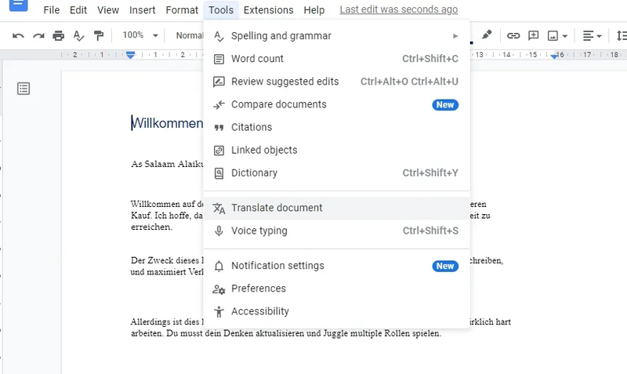
Task: Click the Compare documents arrows icon
Action: pos(219,105)
